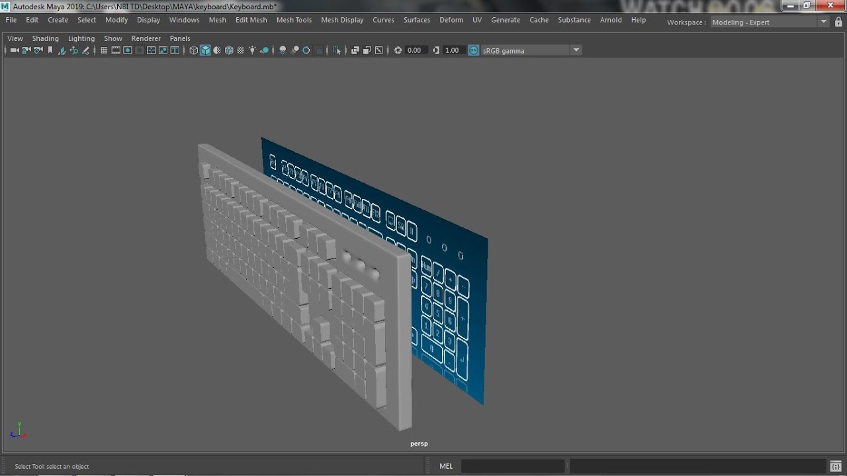The height and width of the screenshot is (476, 847).
Task: Toggle XRay Active Components icon
Action: tap(367, 50)
